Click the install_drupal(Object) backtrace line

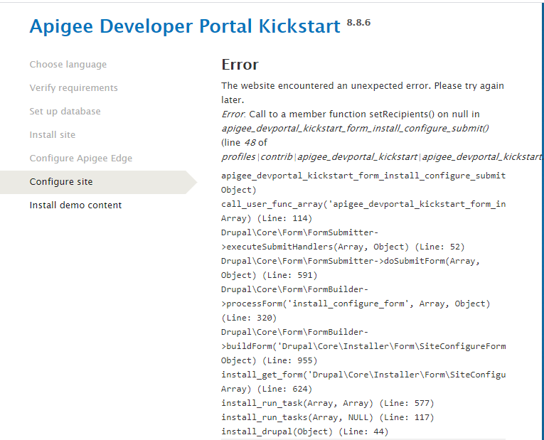[x=305, y=431]
